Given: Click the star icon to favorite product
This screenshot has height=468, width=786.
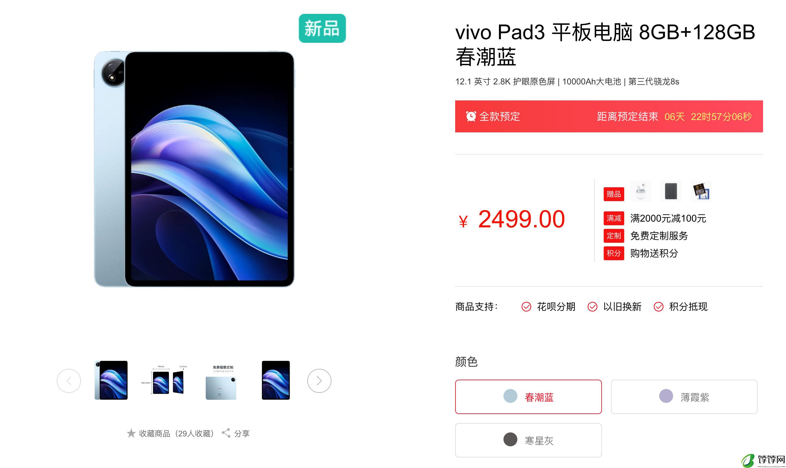Looking at the screenshot, I should 131,433.
